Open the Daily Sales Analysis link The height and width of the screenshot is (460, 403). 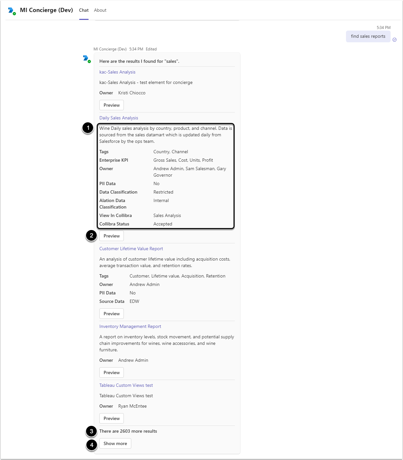[x=119, y=118]
